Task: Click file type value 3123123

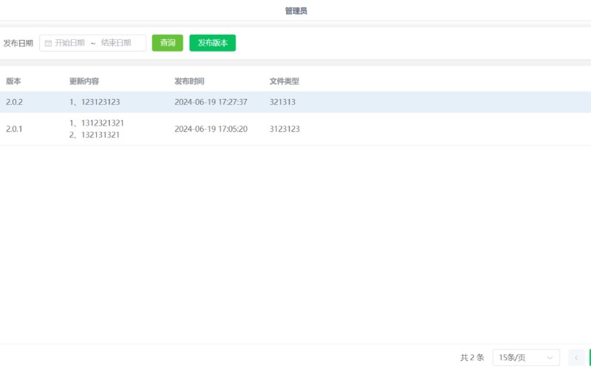Action: click(284, 129)
